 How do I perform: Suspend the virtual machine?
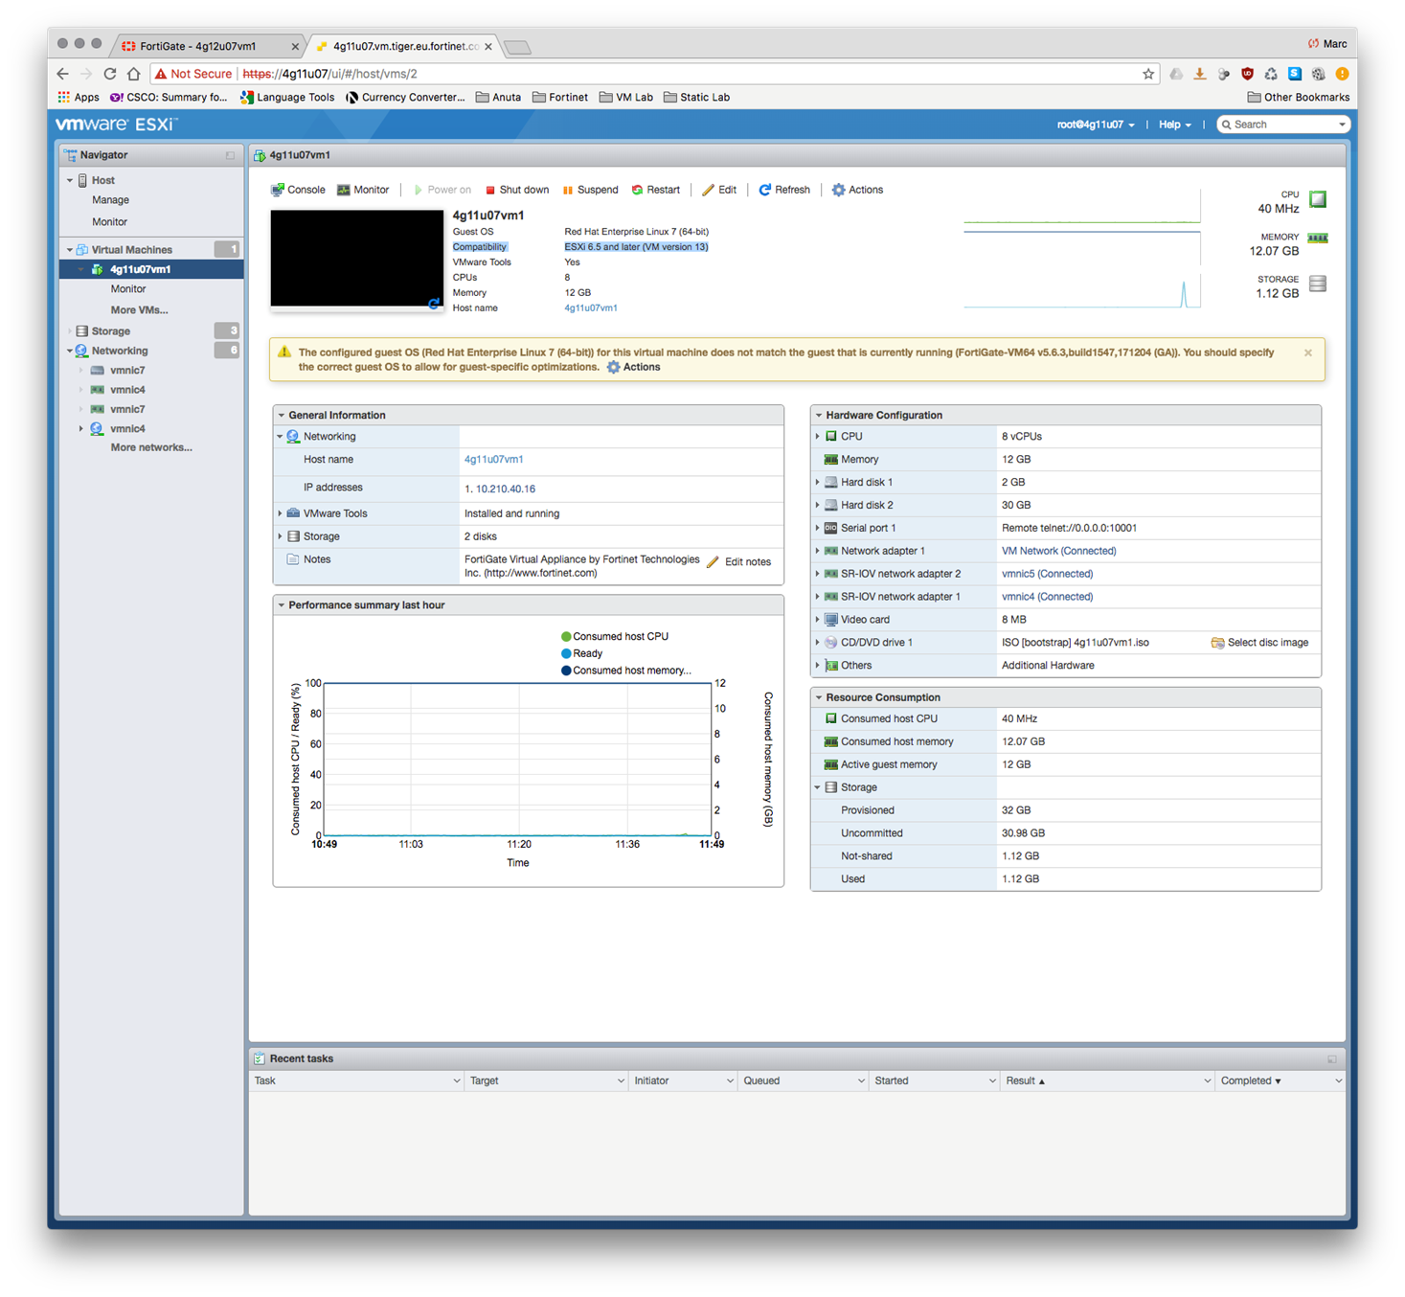point(590,190)
